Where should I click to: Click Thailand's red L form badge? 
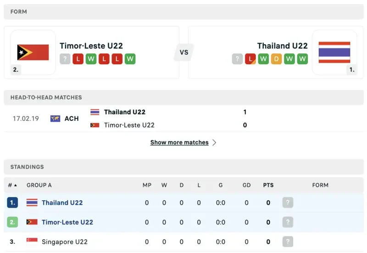[250, 59]
